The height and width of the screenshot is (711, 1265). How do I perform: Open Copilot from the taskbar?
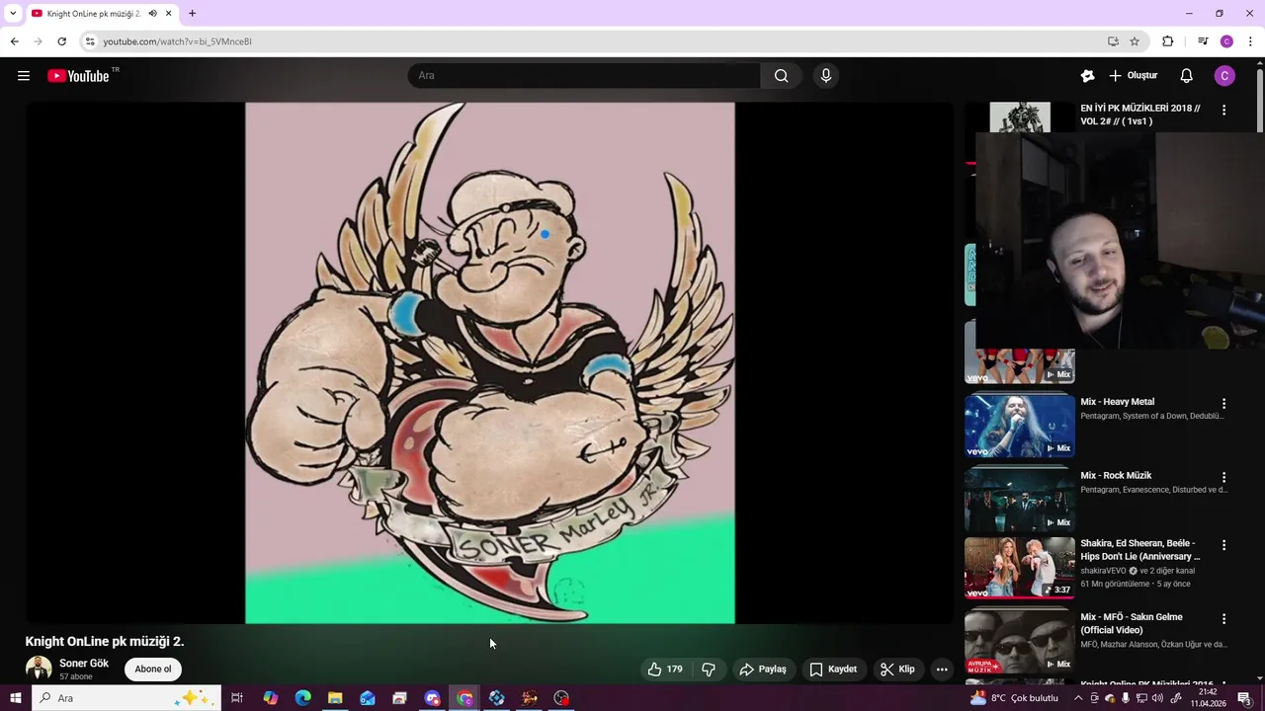[270, 698]
